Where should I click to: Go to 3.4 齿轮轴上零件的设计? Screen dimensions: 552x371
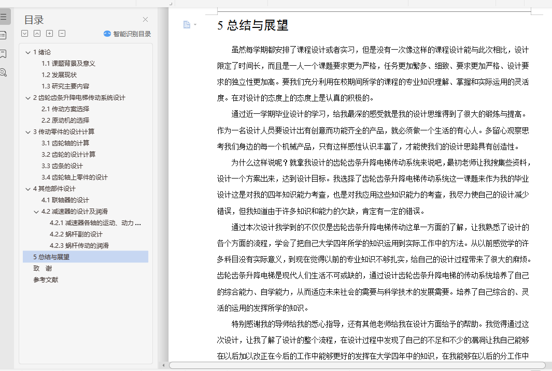coord(75,177)
